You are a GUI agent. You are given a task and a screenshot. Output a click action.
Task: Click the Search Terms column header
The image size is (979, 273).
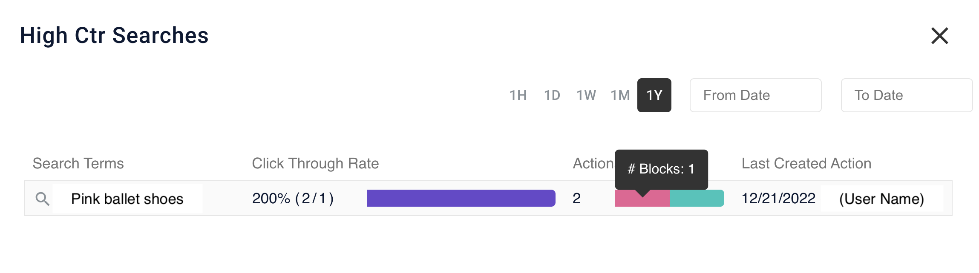click(x=78, y=163)
